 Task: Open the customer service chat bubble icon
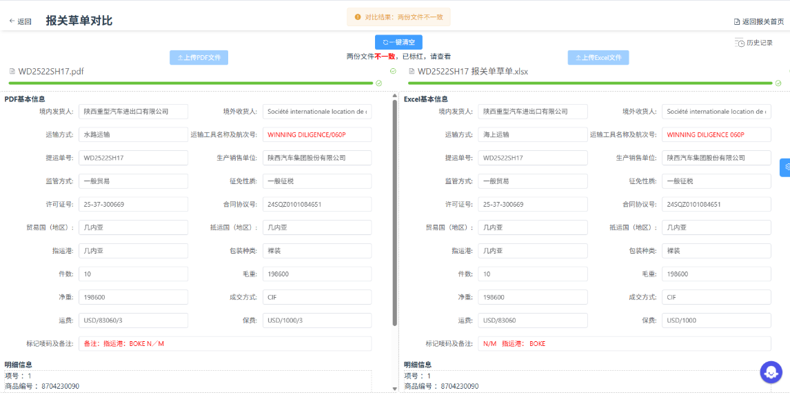point(771,372)
